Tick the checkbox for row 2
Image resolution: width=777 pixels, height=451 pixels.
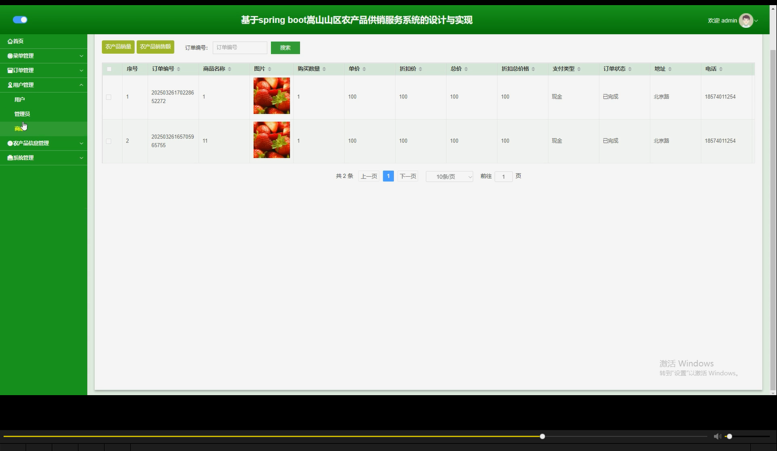109,141
